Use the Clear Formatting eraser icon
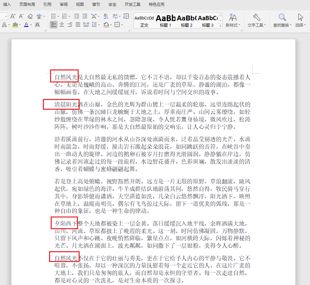Viewport: 310px width, 285px height. pos(30,16)
